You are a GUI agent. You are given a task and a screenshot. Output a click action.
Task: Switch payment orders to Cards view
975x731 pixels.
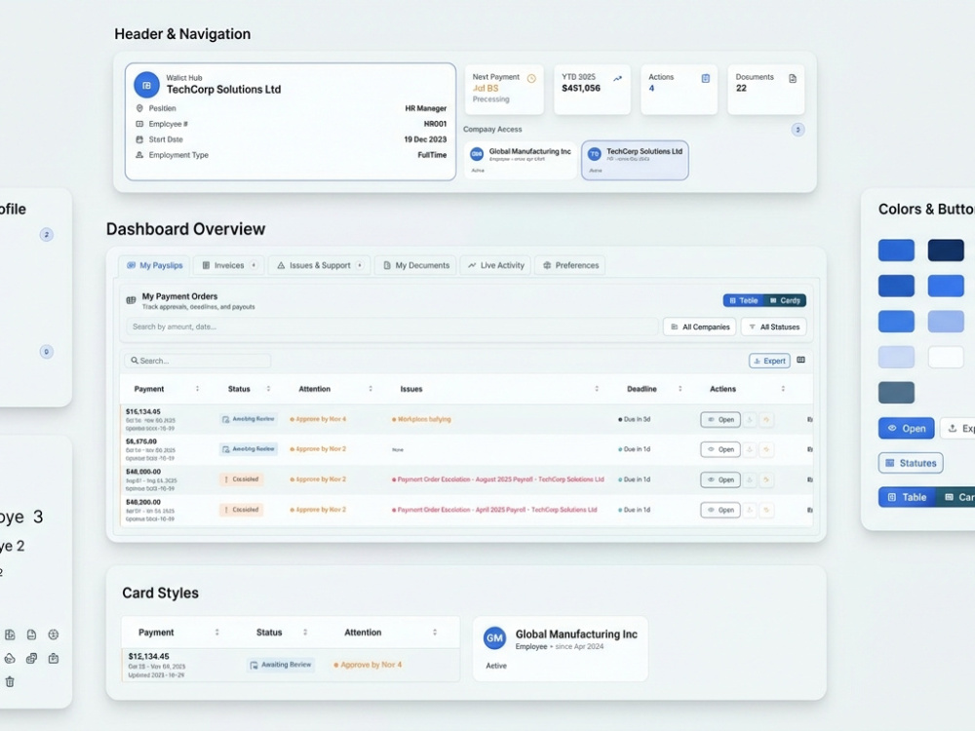(x=785, y=300)
